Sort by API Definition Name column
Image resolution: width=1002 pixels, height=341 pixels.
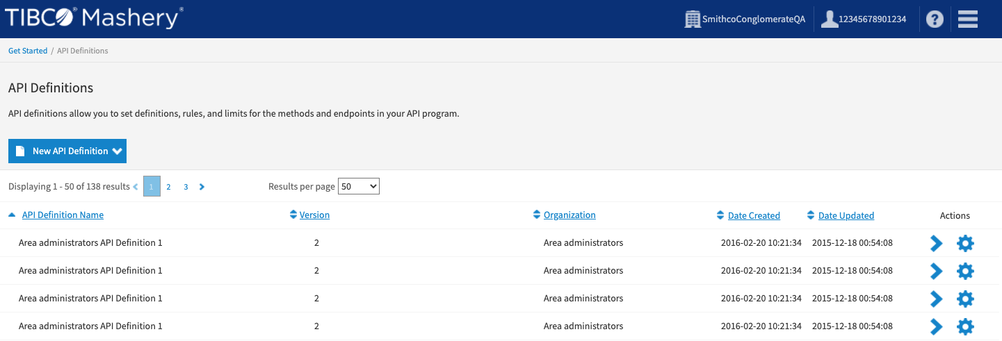click(63, 215)
